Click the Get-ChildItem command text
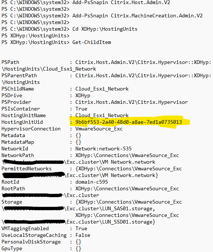213x252 pixels. [92, 42]
